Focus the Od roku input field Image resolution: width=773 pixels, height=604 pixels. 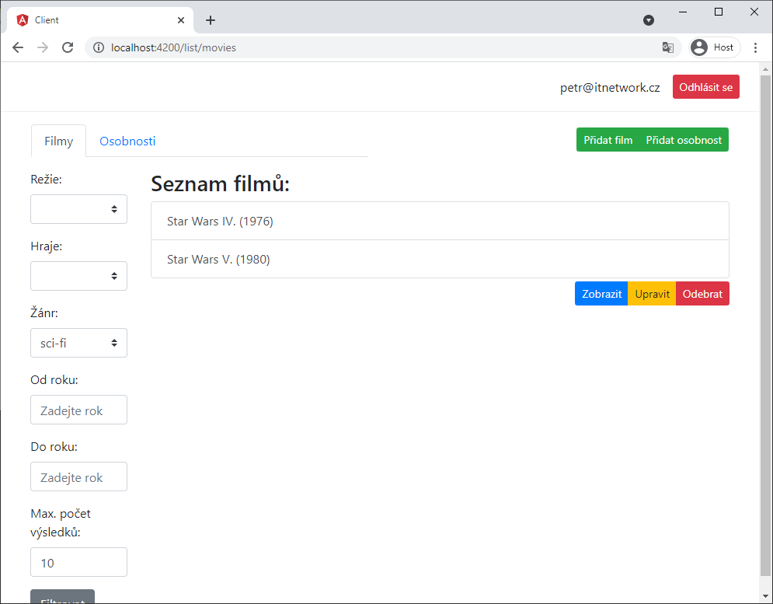click(78, 410)
